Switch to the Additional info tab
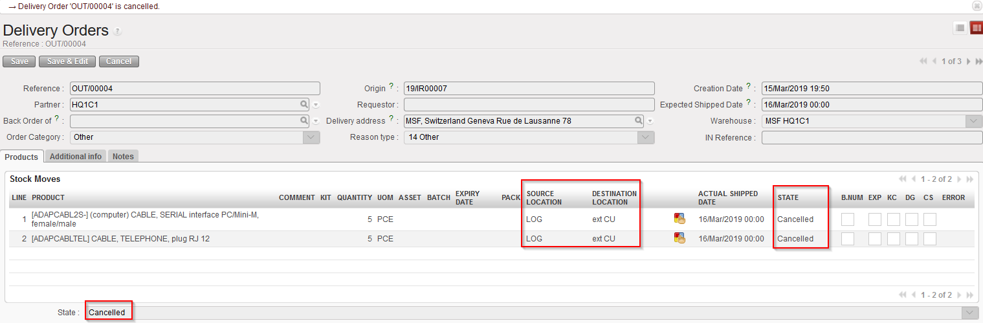This screenshot has height=323, width=983. [76, 157]
